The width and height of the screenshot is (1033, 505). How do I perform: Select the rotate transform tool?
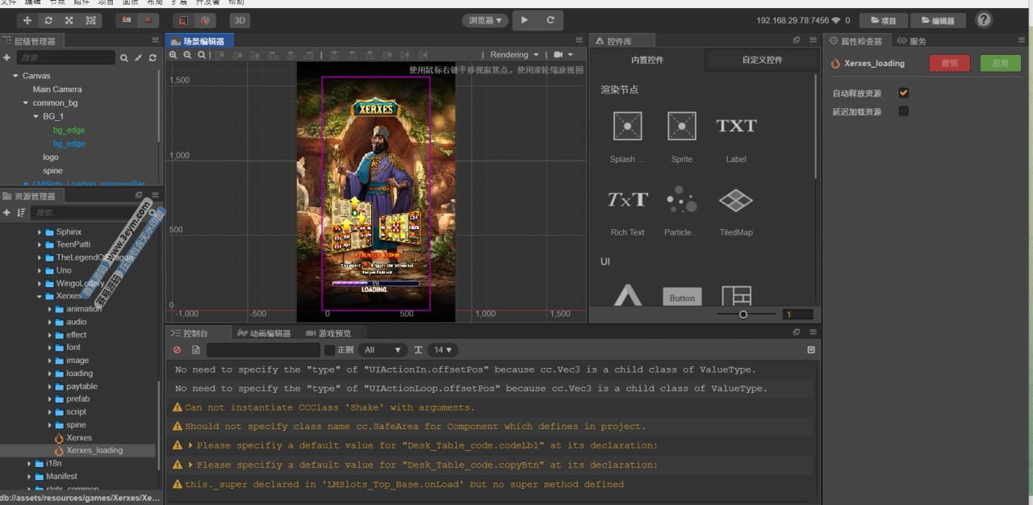coord(48,20)
